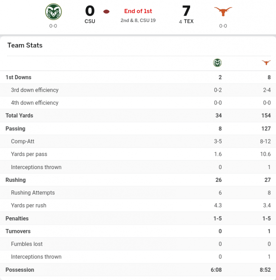Select the small CSU Rams logo column header
This screenshot has width=276, height=280.
tap(217, 63)
